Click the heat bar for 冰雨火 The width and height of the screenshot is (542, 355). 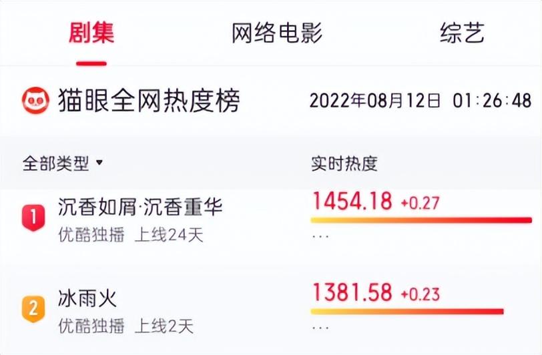407,312
